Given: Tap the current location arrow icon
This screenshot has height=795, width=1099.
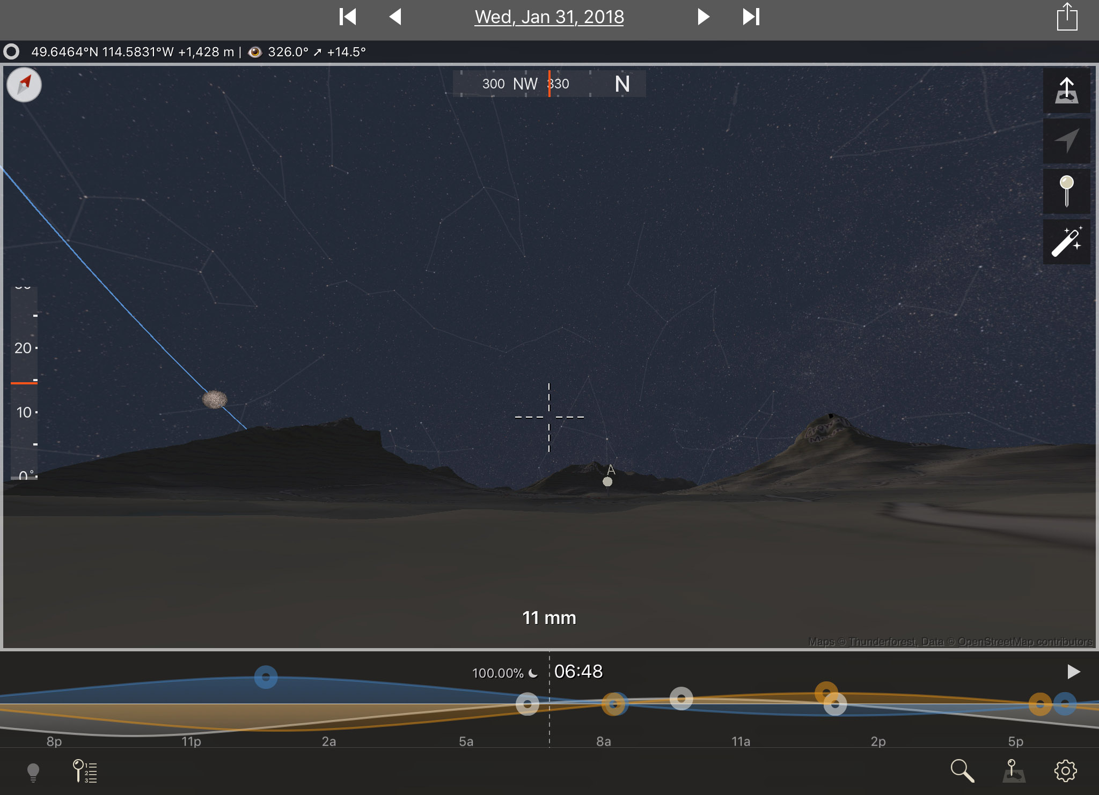Looking at the screenshot, I should (x=1066, y=141).
